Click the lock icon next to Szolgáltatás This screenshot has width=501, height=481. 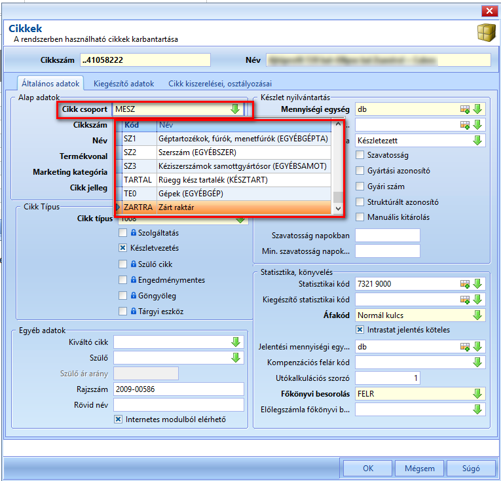point(134,233)
